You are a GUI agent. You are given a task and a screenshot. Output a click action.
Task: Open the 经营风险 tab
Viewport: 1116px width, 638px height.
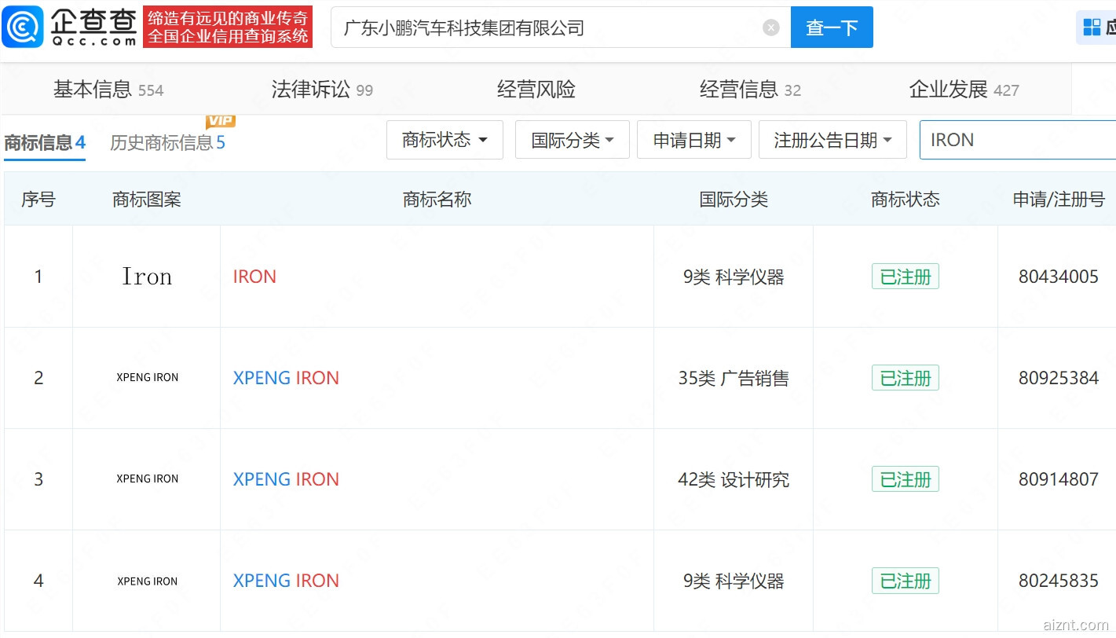[536, 90]
